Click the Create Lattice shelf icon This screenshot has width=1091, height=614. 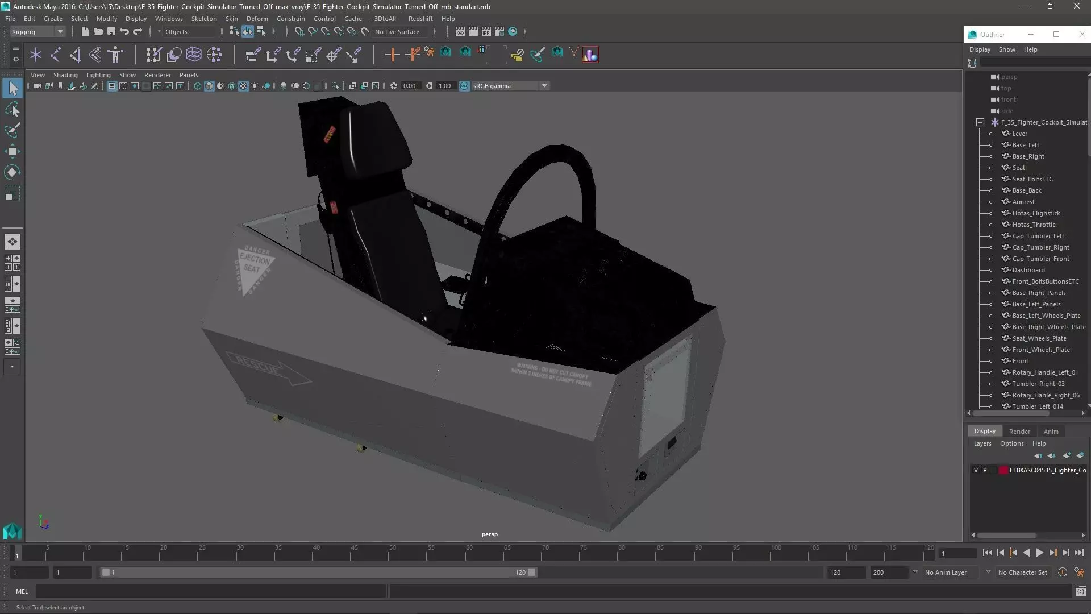click(x=194, y=55)
